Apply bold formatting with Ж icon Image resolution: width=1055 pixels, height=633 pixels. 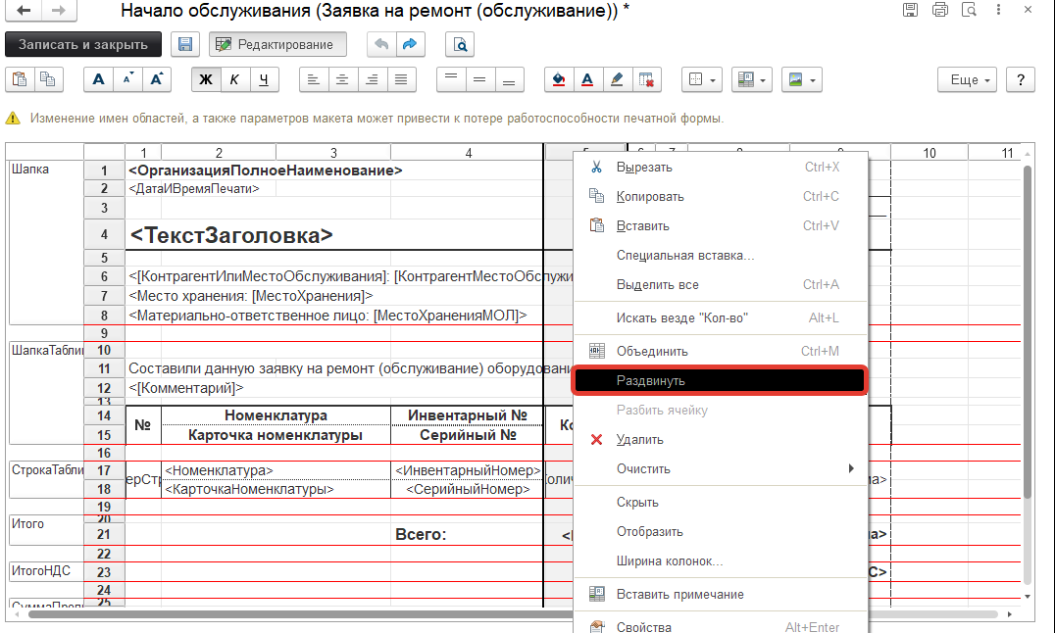click(x=206, y=79)
